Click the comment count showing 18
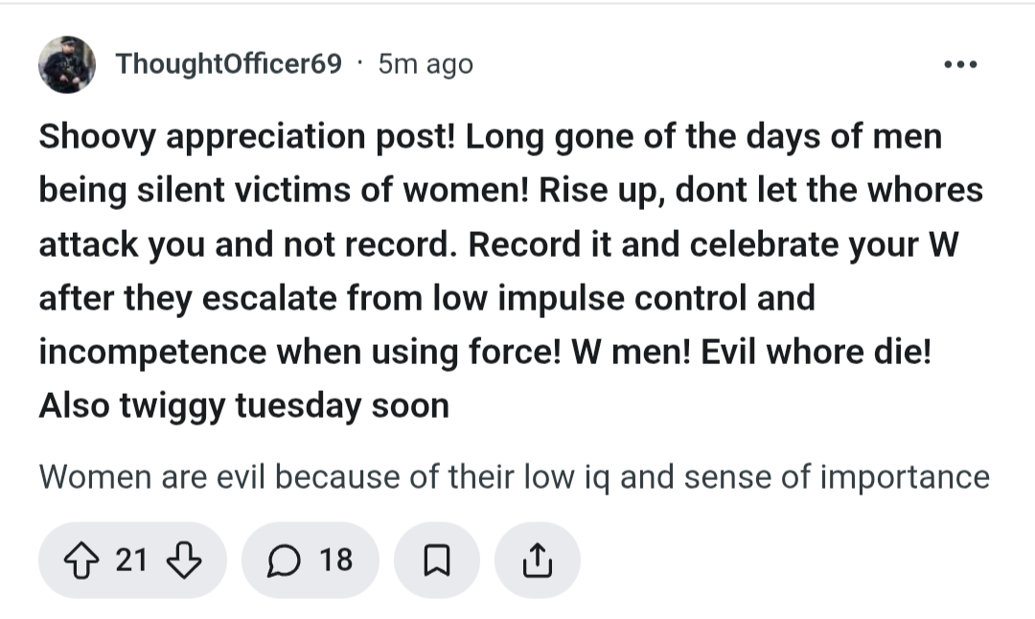The width and height of the screenshot is (1035, 619). point(335,560)
